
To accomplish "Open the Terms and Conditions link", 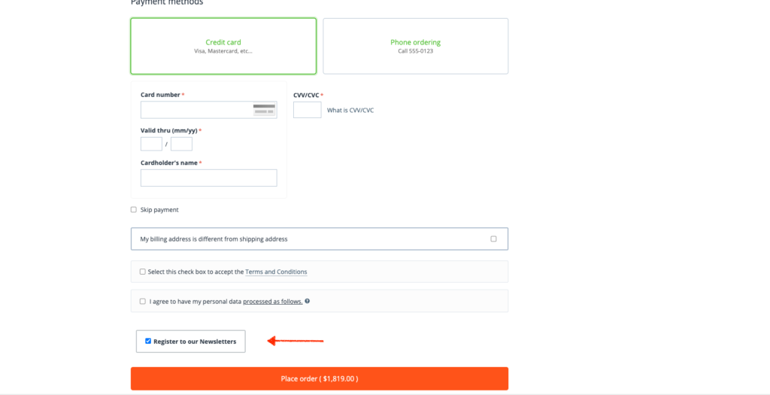I will pyautogui.click(x=276, y=272).
